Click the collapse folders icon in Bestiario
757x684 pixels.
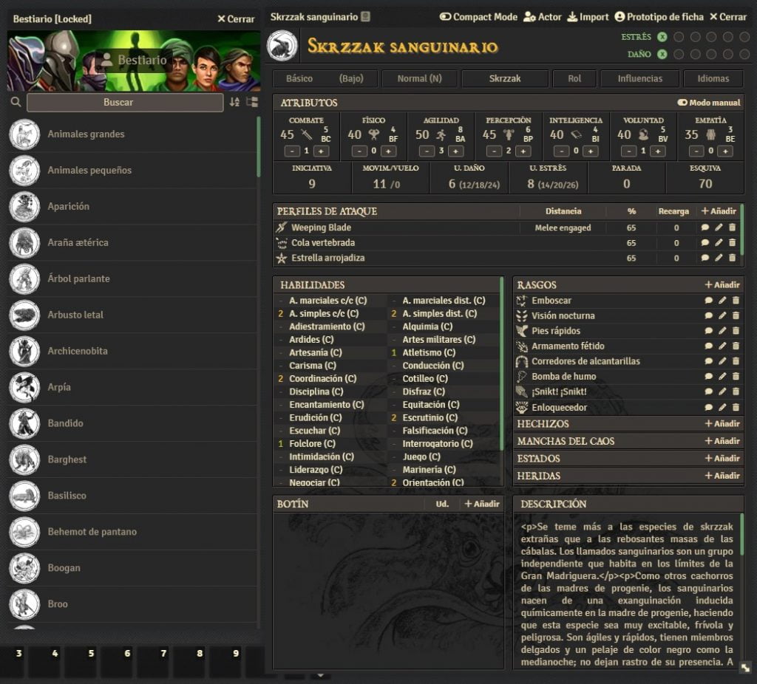(252, 103)
